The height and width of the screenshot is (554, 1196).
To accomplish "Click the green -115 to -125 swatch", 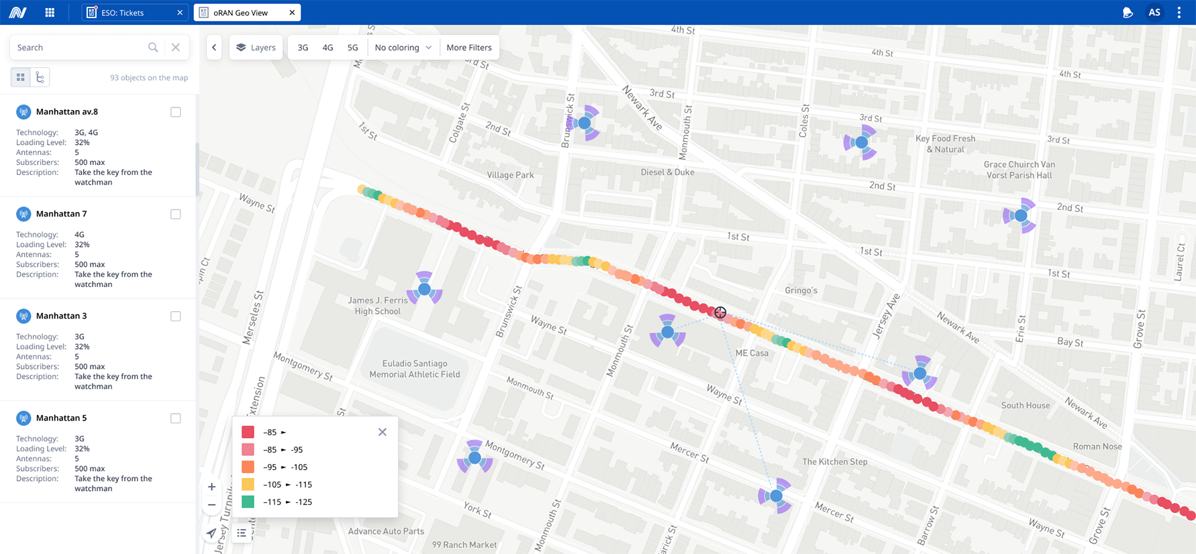I will (248, 502).
